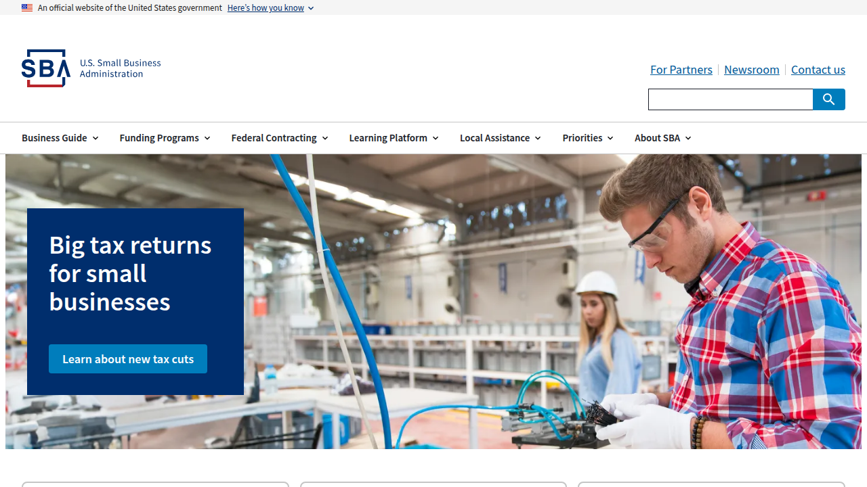Viewport: 867px width, 487px height.
Task: Open the Newsroom page
Action: click(x=751, y=70)
